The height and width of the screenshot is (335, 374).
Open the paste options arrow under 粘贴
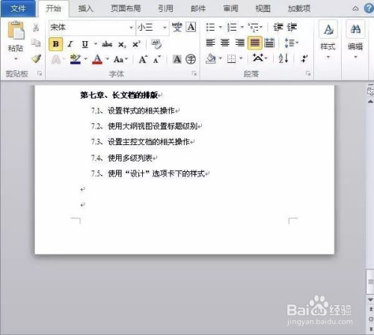pyautogui.click(x=16, y=59)
